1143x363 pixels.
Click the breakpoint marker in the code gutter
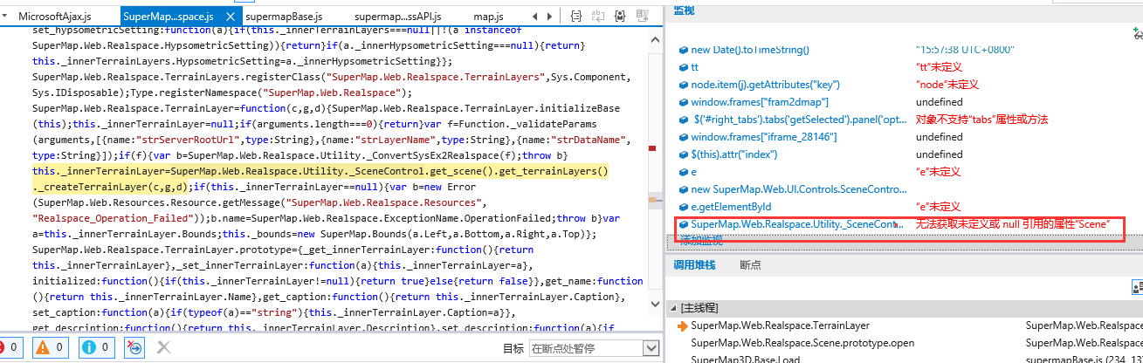click(x=651, y=149)
